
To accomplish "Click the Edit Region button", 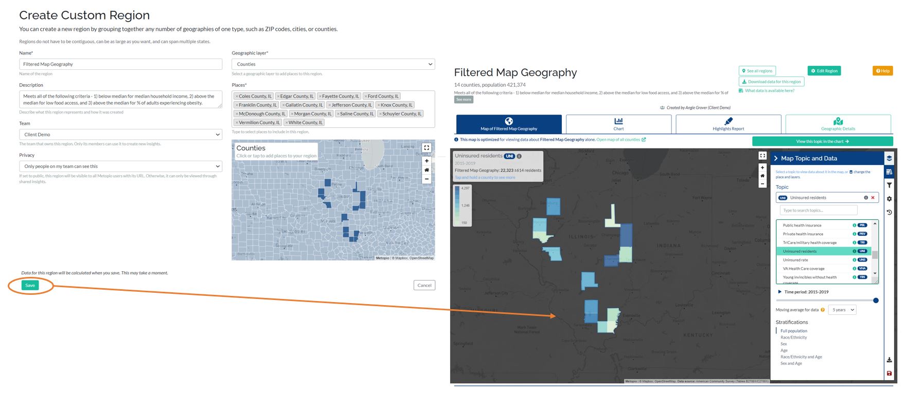I will 824,71.
